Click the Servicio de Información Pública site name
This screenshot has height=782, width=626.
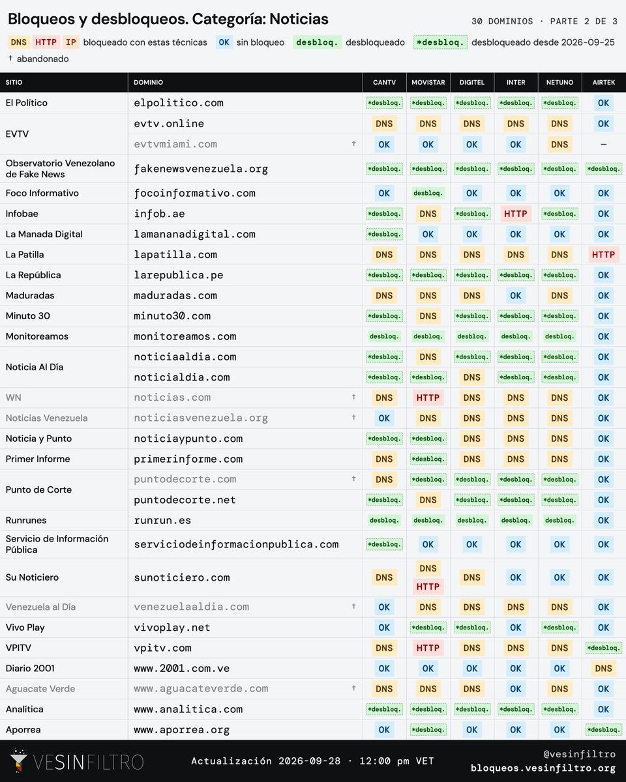(57, 544)
